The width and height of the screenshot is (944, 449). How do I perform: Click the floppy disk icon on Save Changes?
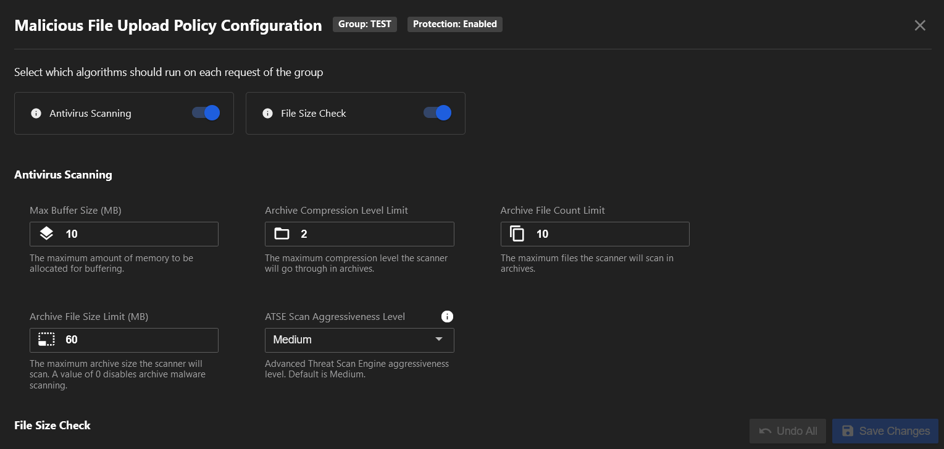[x=848, y=431]
